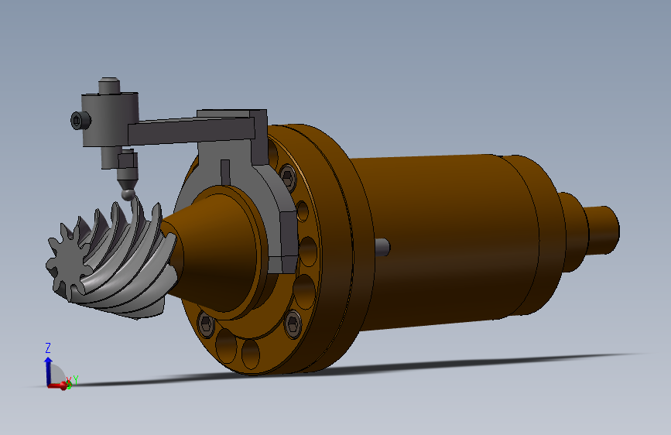Click the green Y axis label

tap(76, 379)
